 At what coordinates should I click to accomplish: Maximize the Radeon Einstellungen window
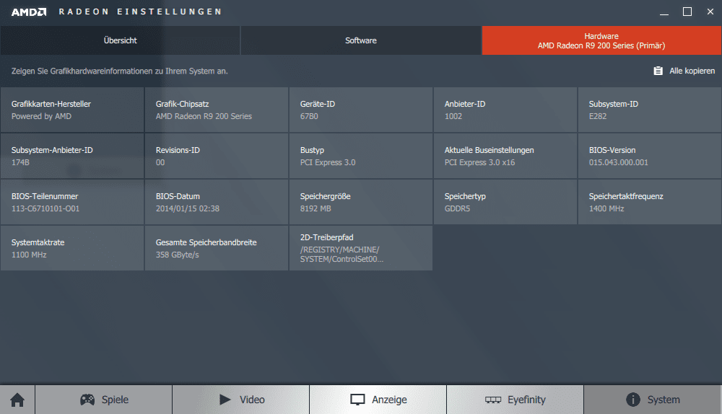coord(687,12)
